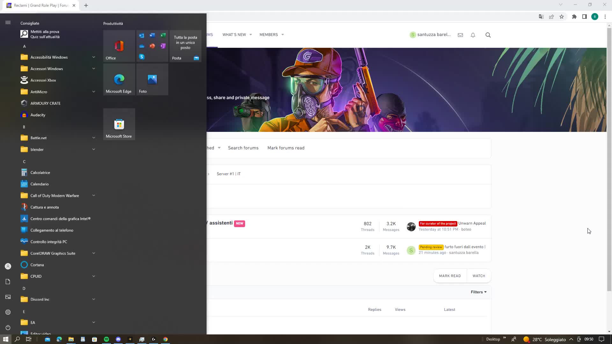Open the WHAT'S NEW menu

234,35
